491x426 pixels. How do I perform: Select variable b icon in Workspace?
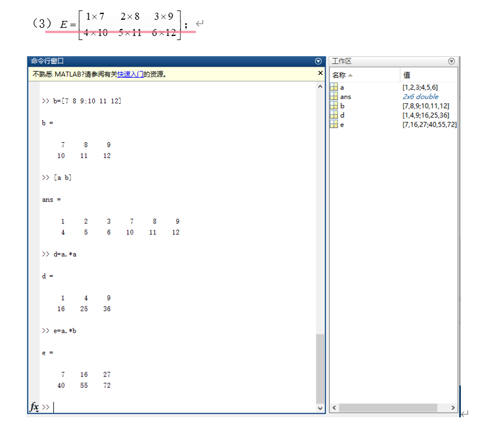tap(334, 106)
